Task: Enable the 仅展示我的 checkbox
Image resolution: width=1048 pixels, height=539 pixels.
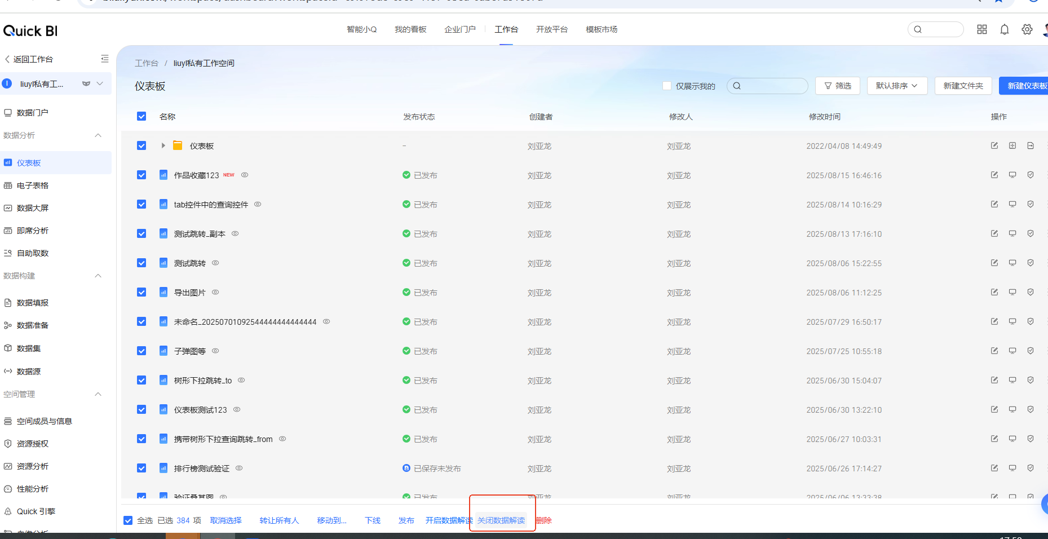Action: 667,86
